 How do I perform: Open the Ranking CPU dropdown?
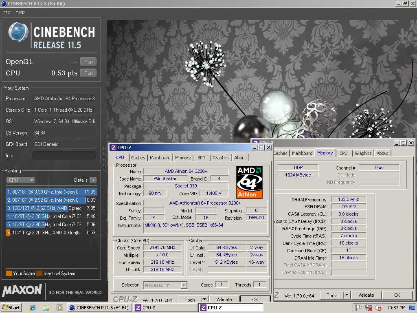tap(20, 180)
